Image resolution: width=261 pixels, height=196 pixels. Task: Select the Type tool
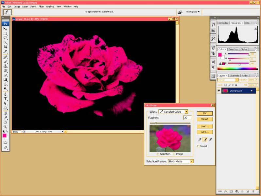tap(6, 99)
